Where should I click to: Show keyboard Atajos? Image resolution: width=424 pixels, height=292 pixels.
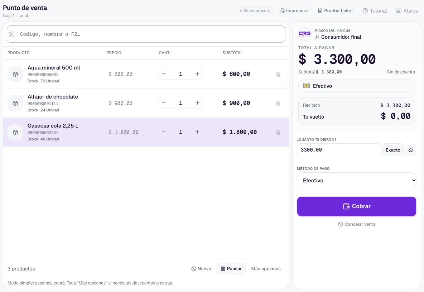pyautogui.click(x=407, y=11)
